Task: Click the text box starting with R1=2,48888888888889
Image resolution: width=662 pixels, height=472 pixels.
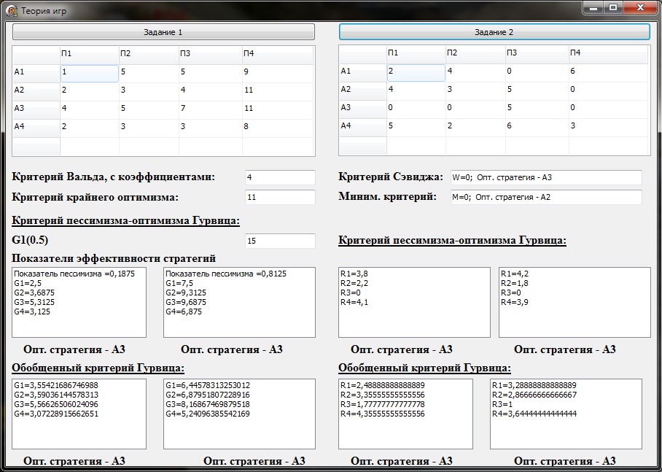Action: coord(405,414)
